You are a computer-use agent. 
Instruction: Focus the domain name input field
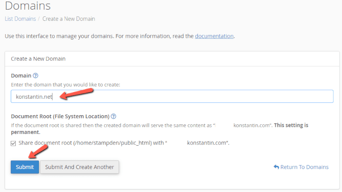[x=172, y=96]
